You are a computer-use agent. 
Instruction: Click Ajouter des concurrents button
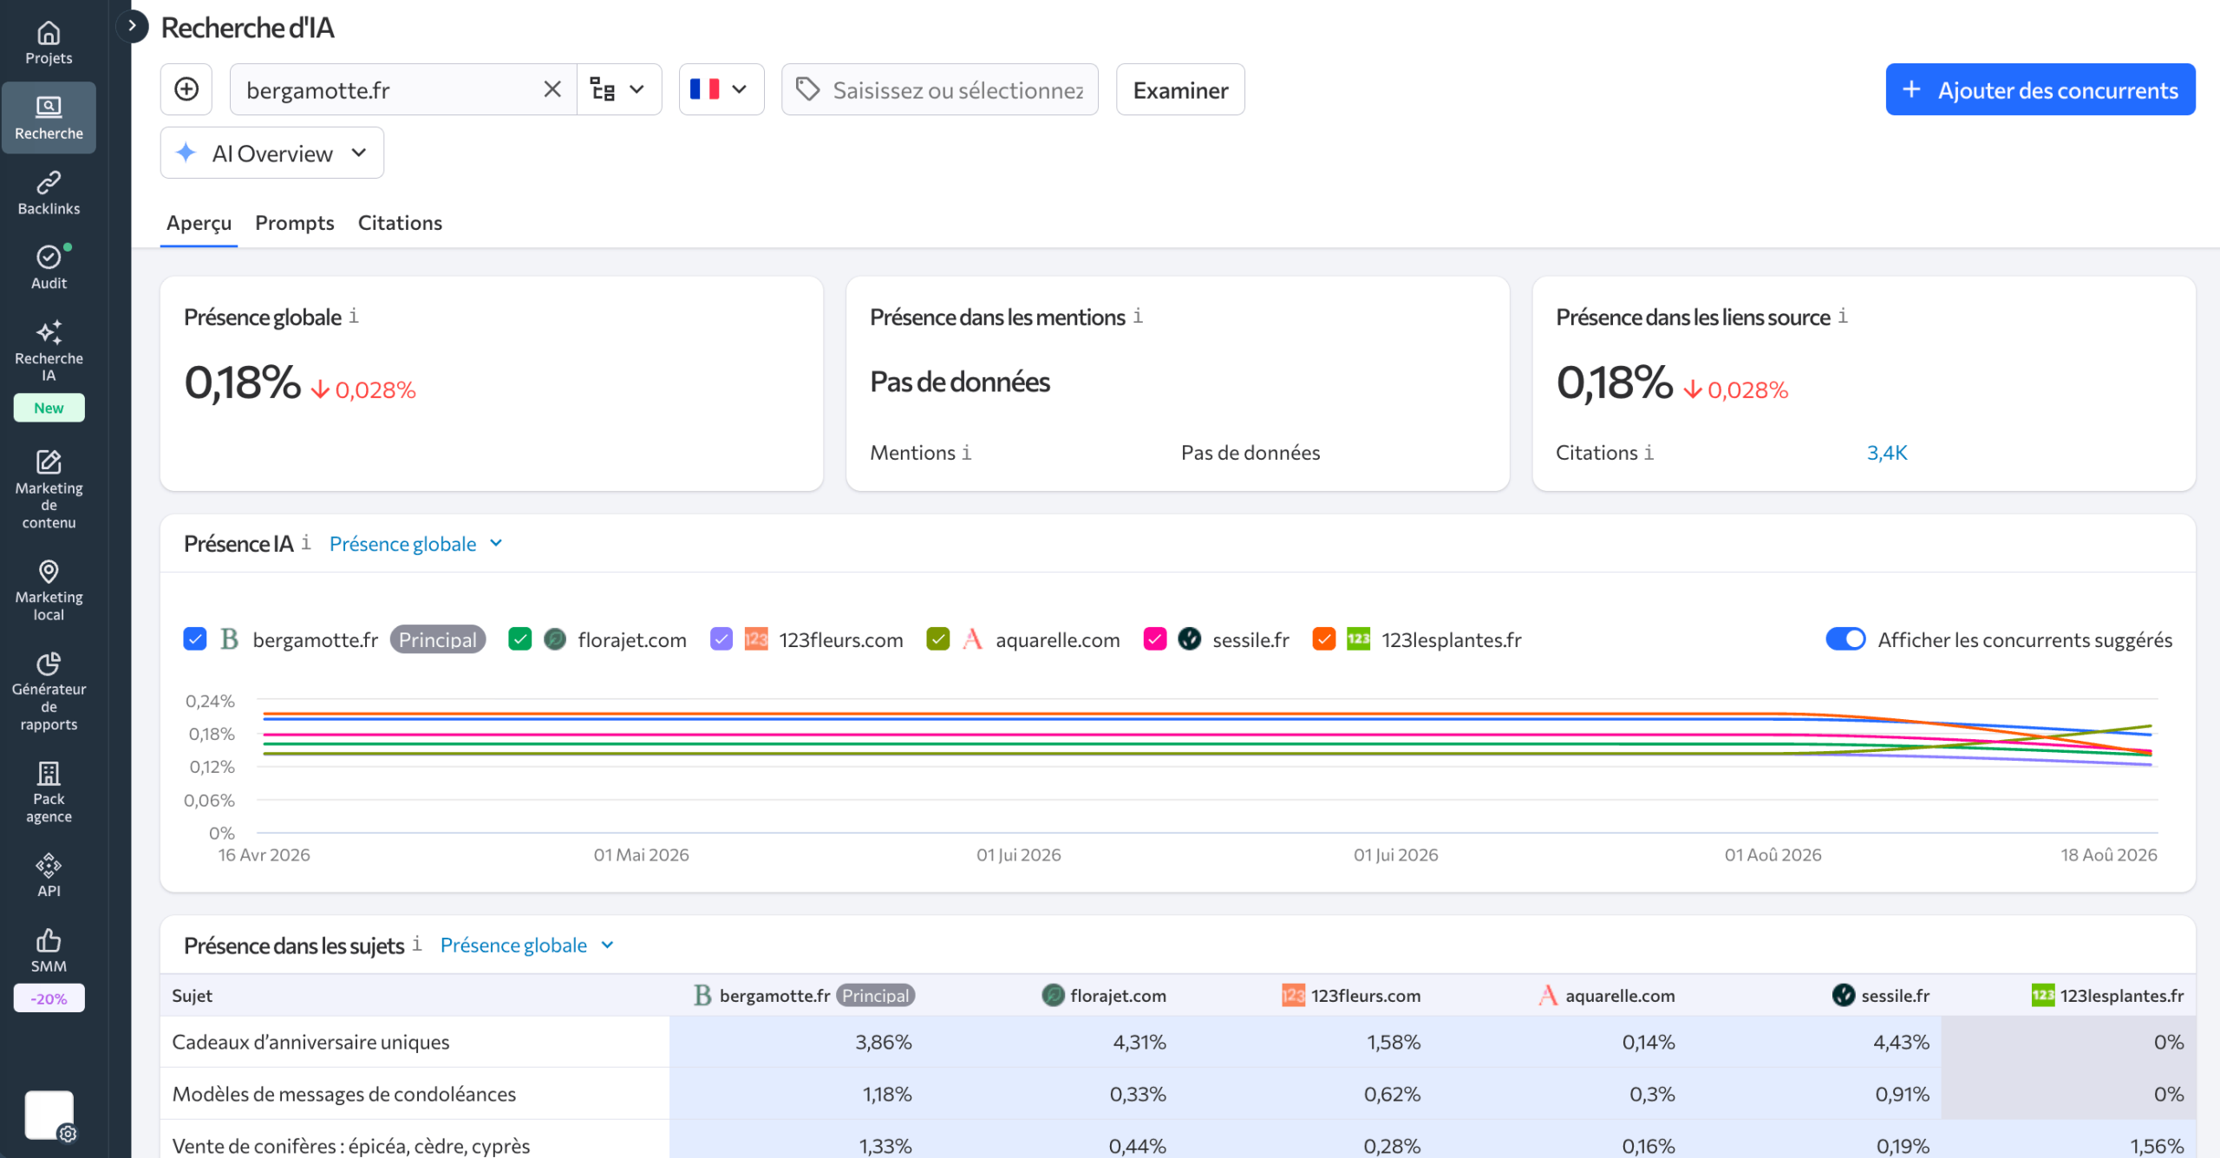tap(2040, 89)
